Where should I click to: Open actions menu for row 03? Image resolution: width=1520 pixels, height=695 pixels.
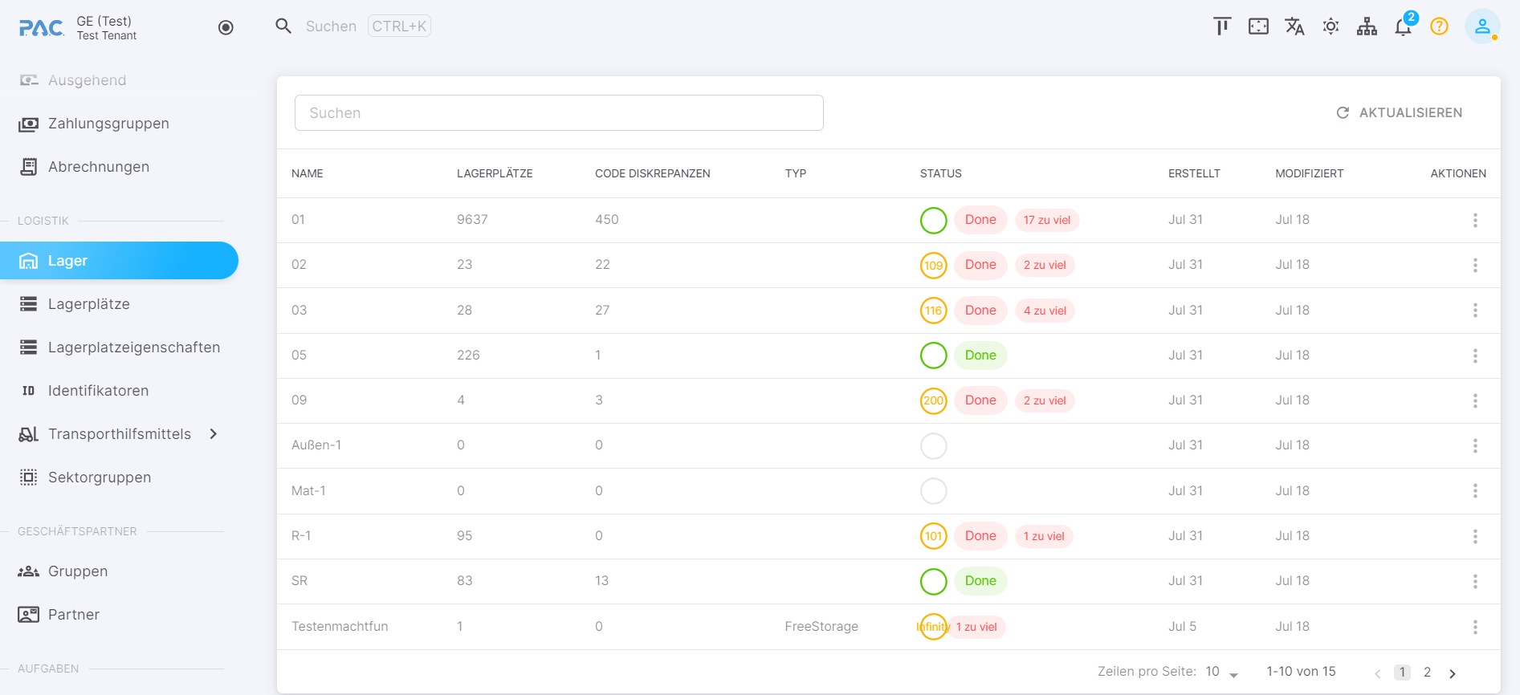pos(1475,311)
